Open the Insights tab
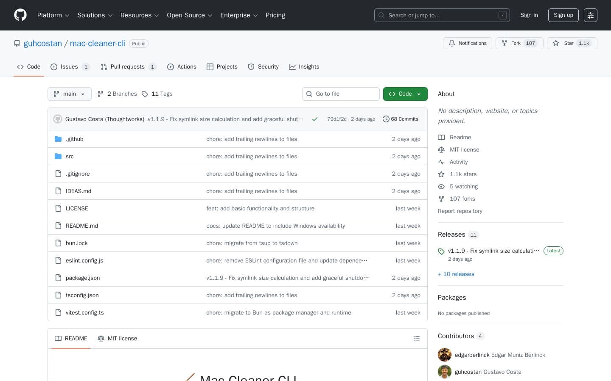The image size is (611, 381). tap(309, 67)
